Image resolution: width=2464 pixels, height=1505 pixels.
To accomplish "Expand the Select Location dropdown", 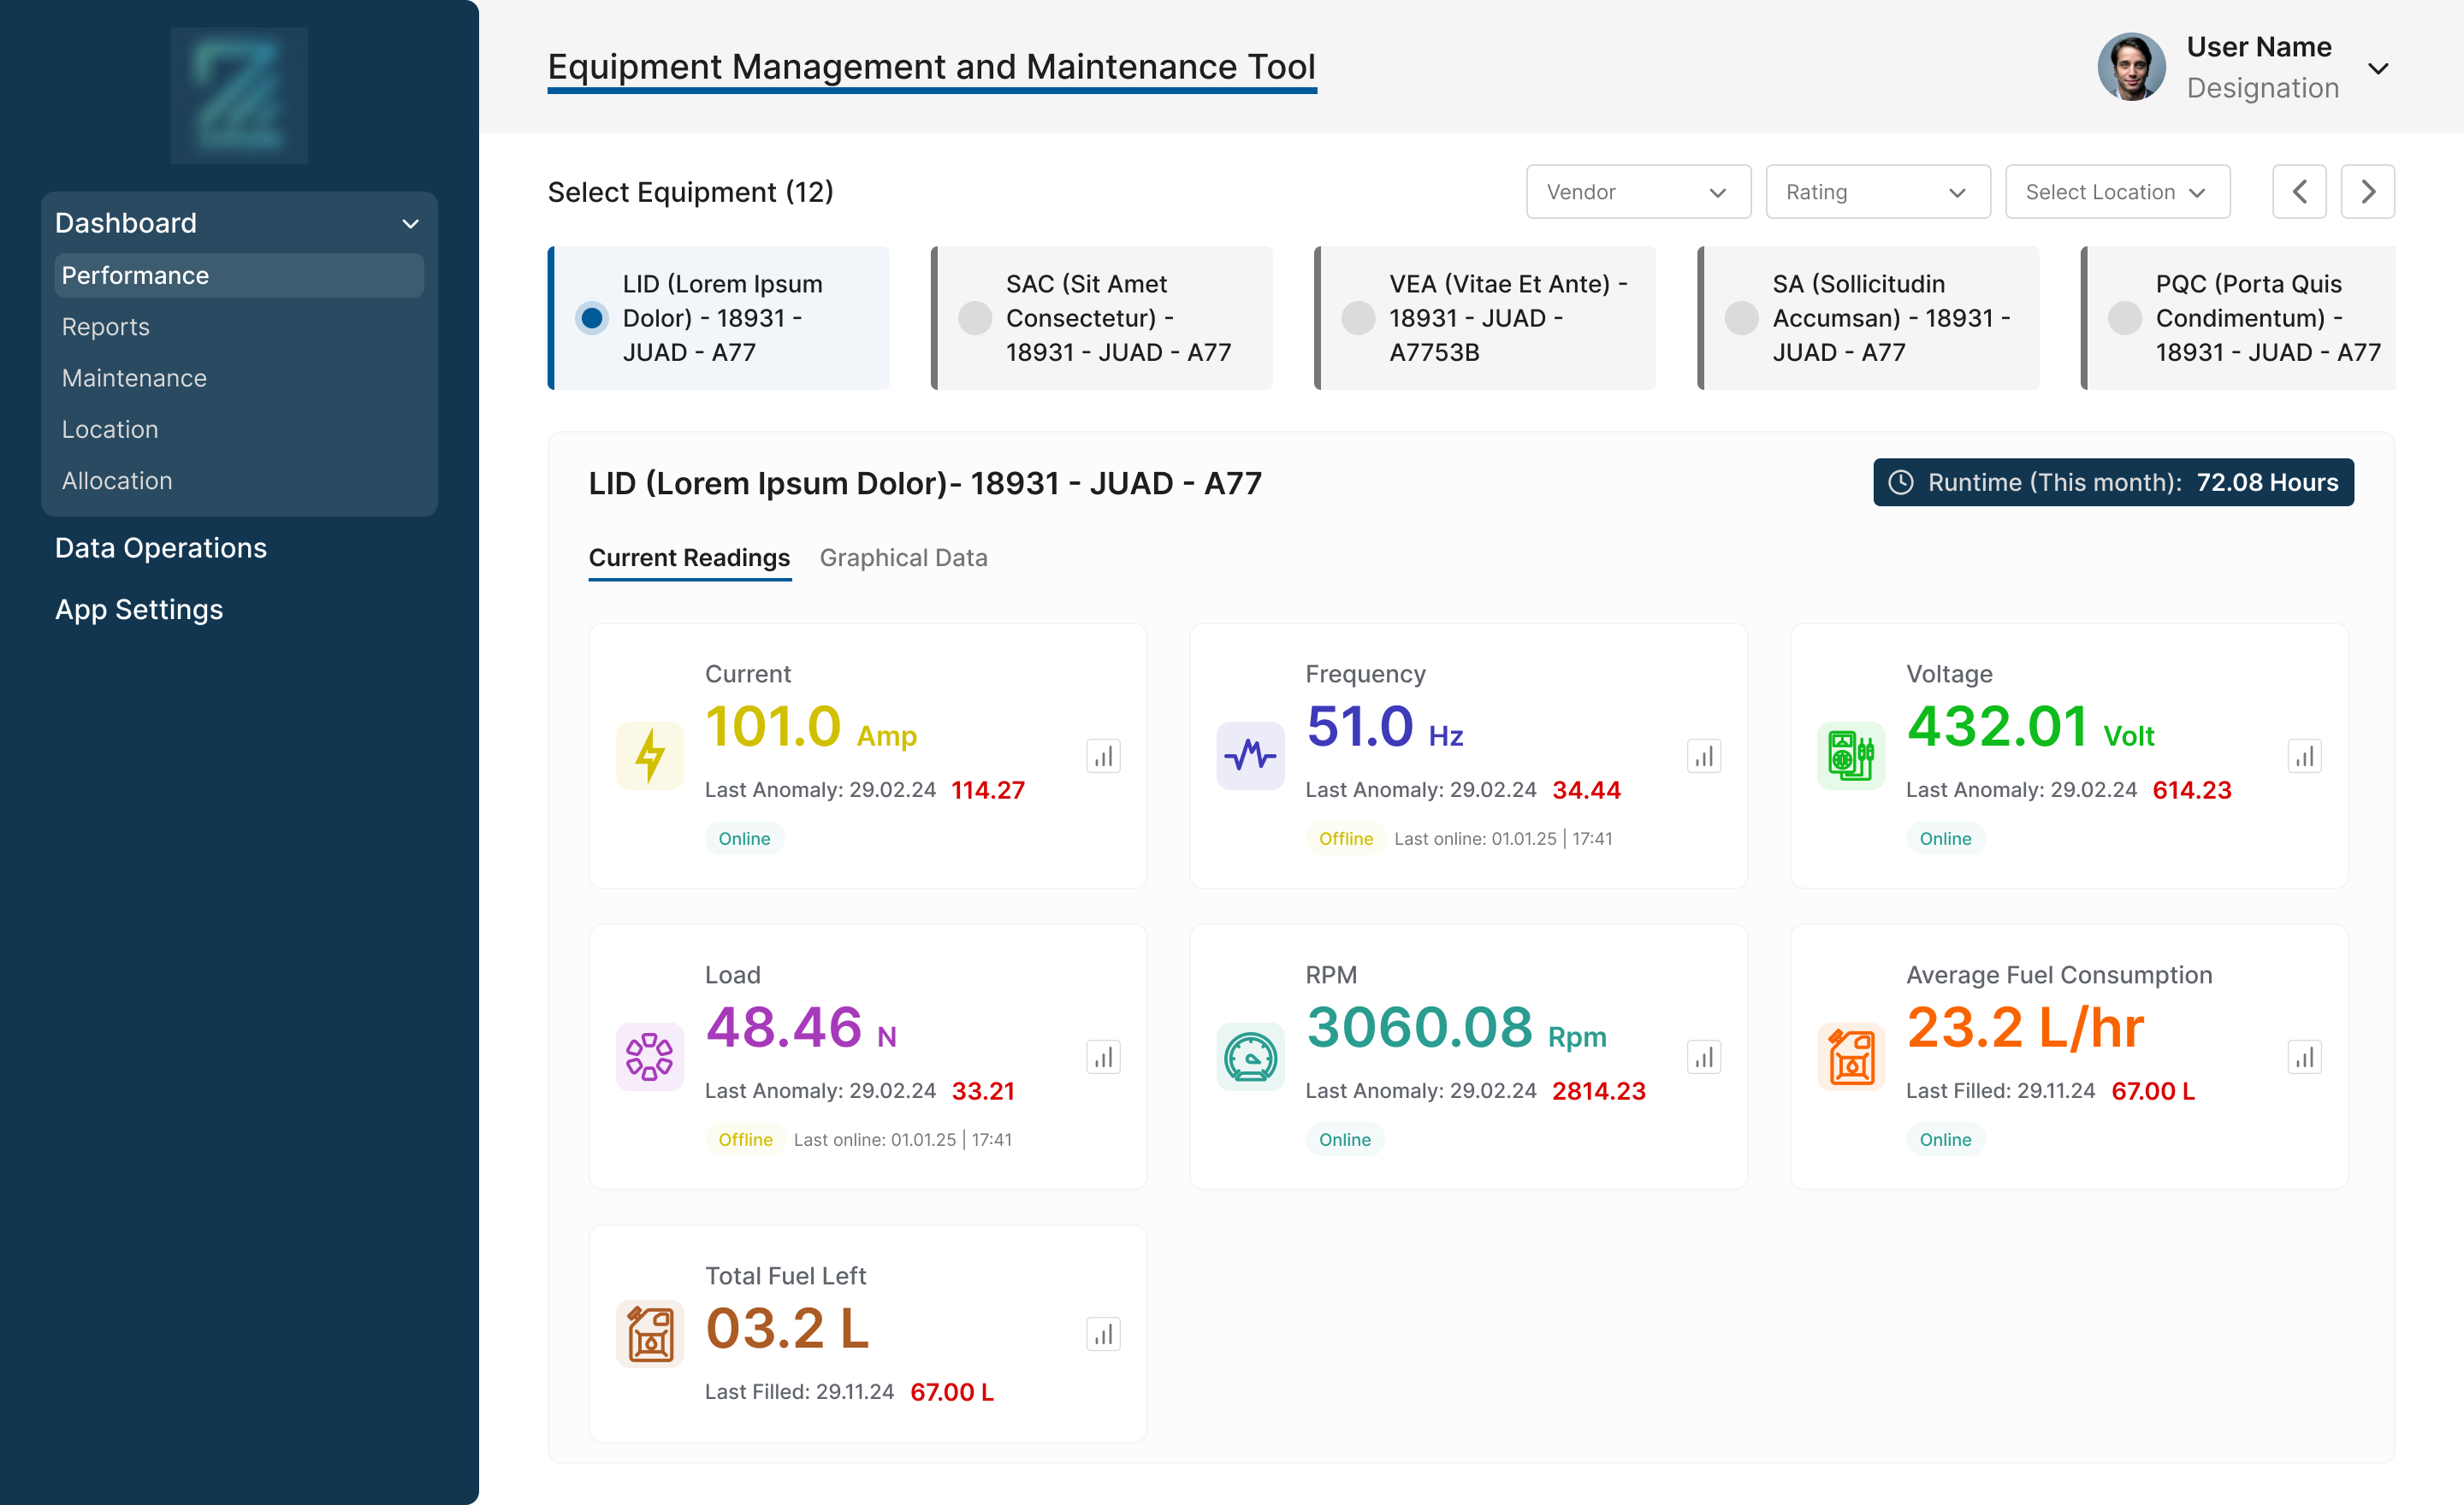I will tap(2117, 192).
